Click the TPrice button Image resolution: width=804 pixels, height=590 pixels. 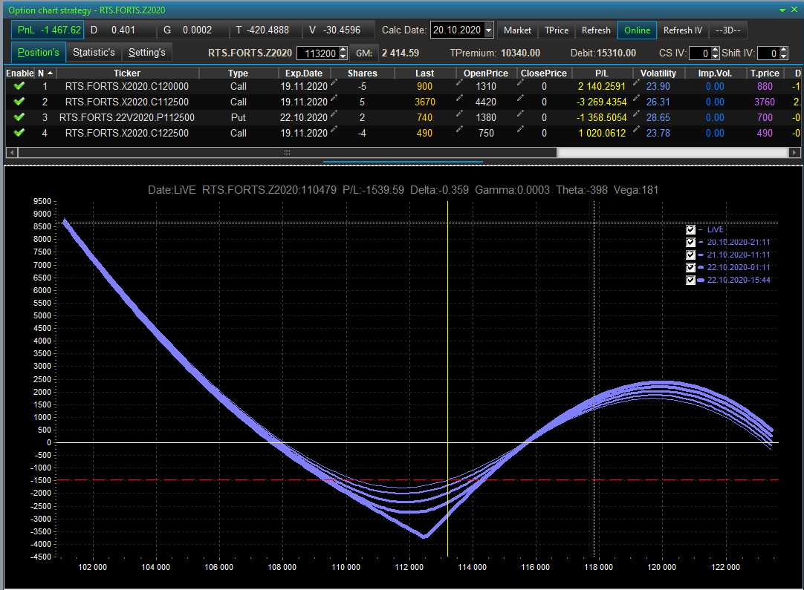[x=556, y=30]
